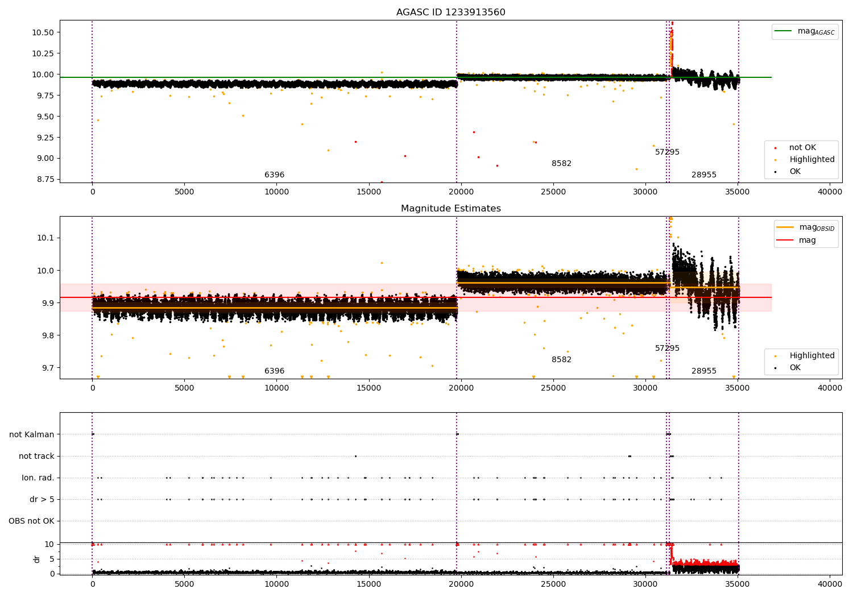Click obsid annotation "8582" in the top plot

(561, 164)
